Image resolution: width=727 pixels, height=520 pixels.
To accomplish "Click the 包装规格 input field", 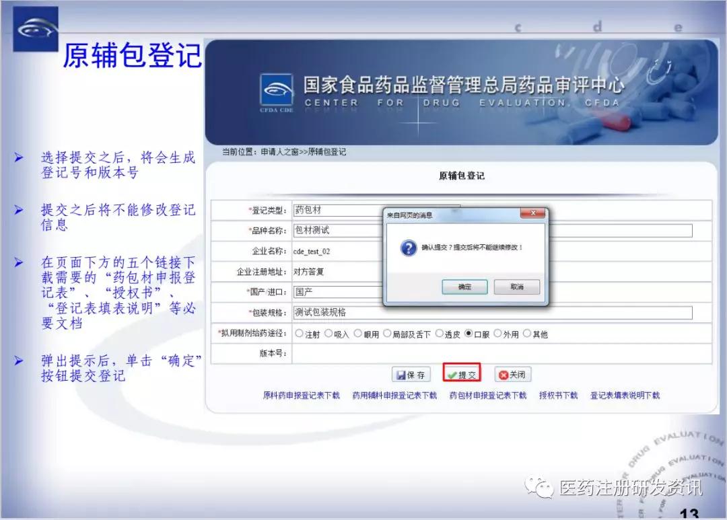I will click(x=492, y=312).
